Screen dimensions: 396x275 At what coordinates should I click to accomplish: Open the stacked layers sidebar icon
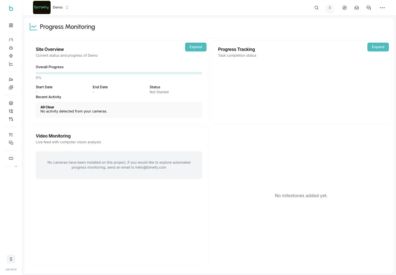[11, 103]
